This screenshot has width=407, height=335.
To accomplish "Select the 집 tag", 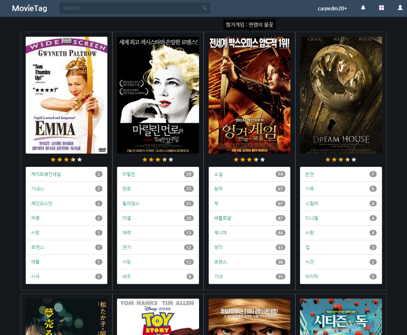I will (x=341, y=247).
